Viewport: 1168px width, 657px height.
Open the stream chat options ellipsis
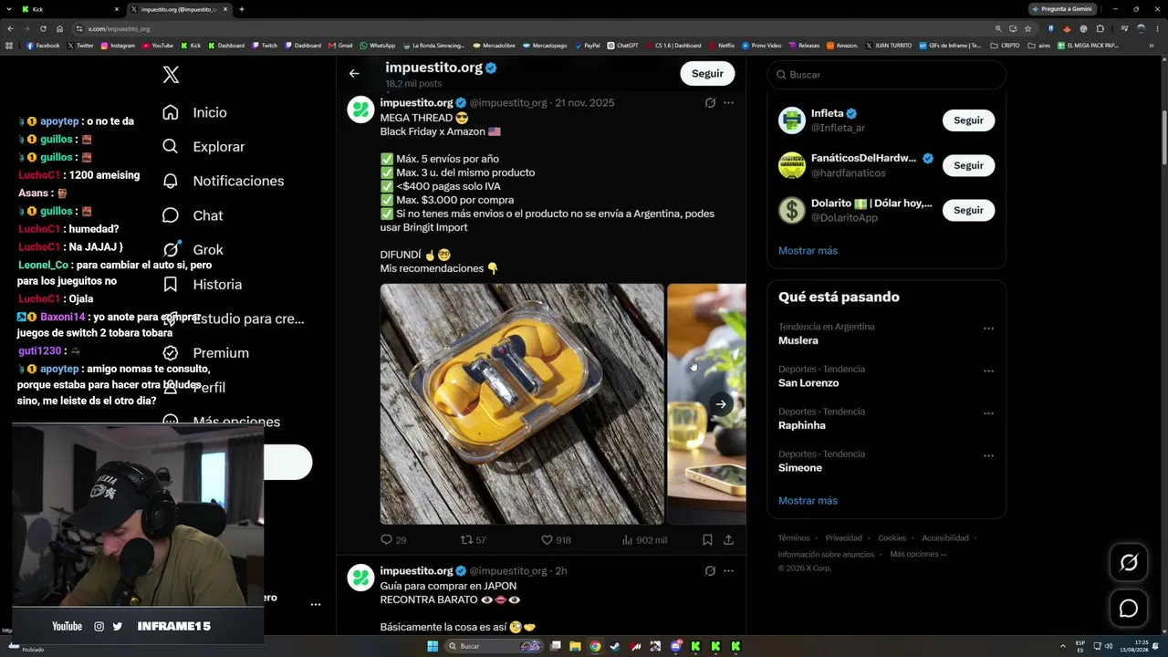[315, 604]
